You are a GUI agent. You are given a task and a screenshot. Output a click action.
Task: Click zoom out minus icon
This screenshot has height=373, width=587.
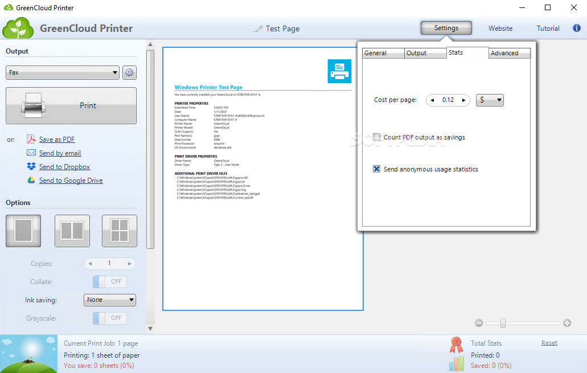pyautogui.click(x=478, y=323)
